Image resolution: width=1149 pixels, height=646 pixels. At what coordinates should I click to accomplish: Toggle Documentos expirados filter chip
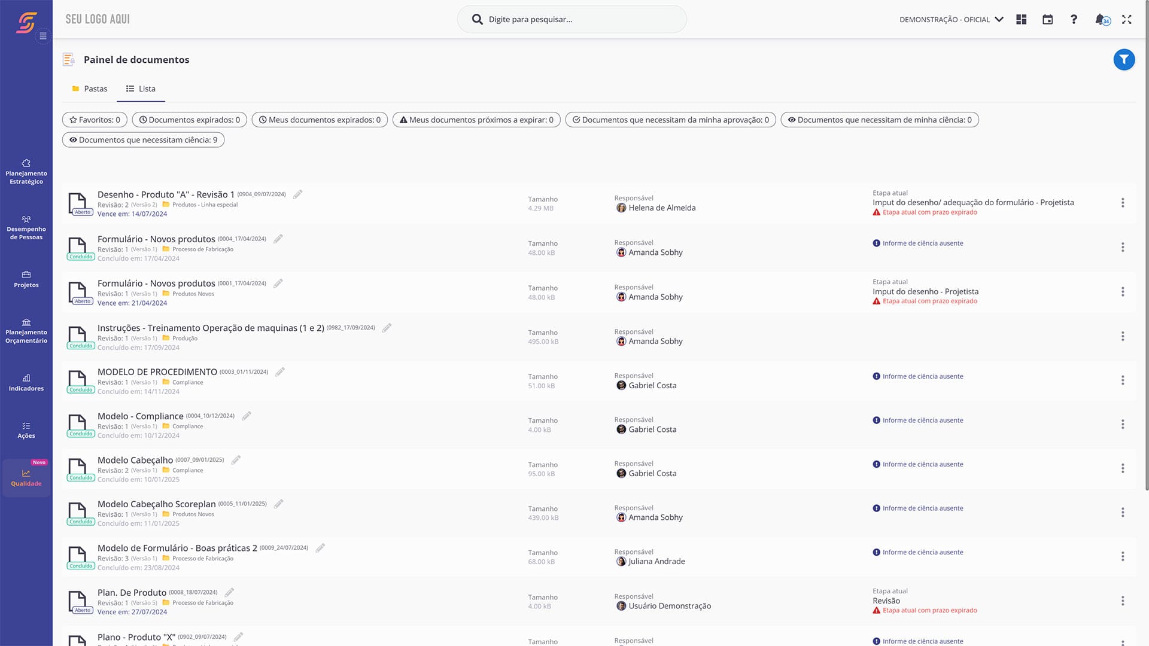(189, 120)
